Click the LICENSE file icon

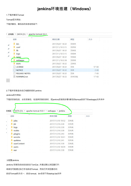[14, 67]
